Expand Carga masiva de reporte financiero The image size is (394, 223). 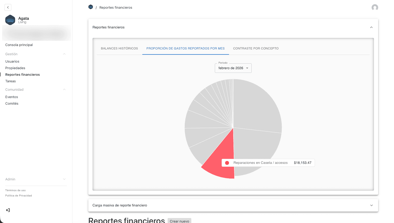[x=371, y=205]
